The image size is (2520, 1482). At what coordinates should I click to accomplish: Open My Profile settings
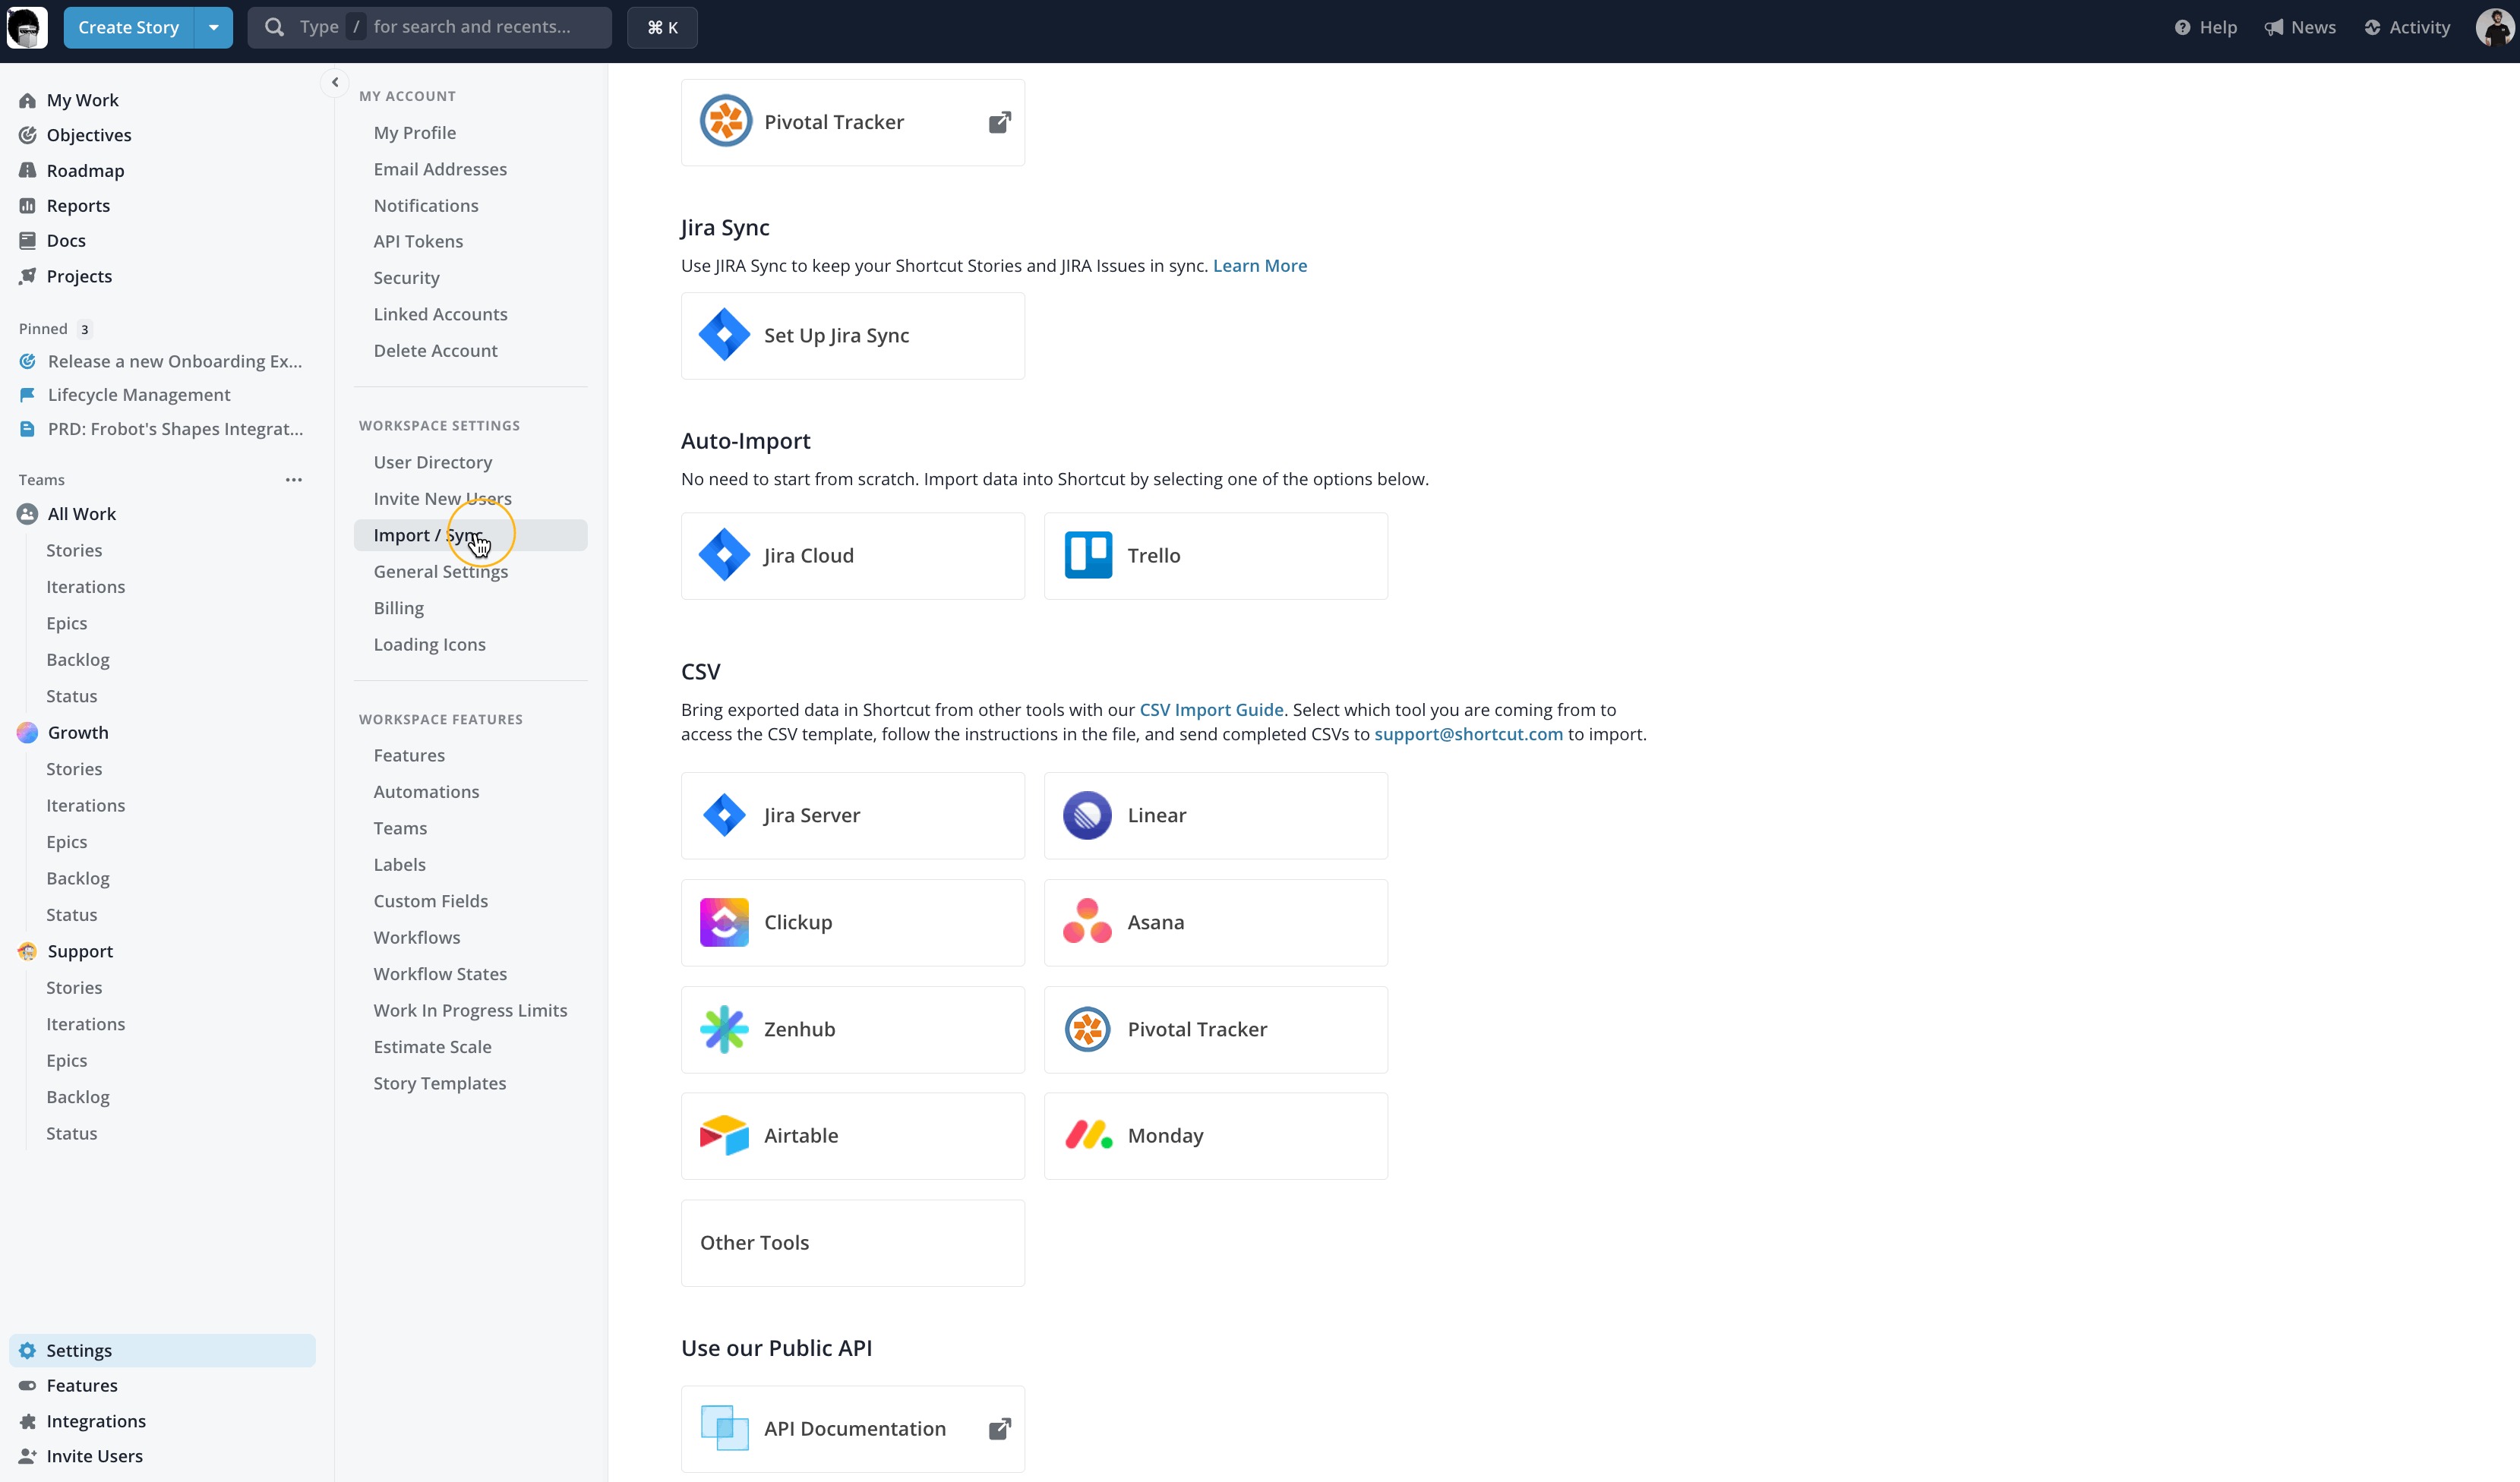click(415, 133)
